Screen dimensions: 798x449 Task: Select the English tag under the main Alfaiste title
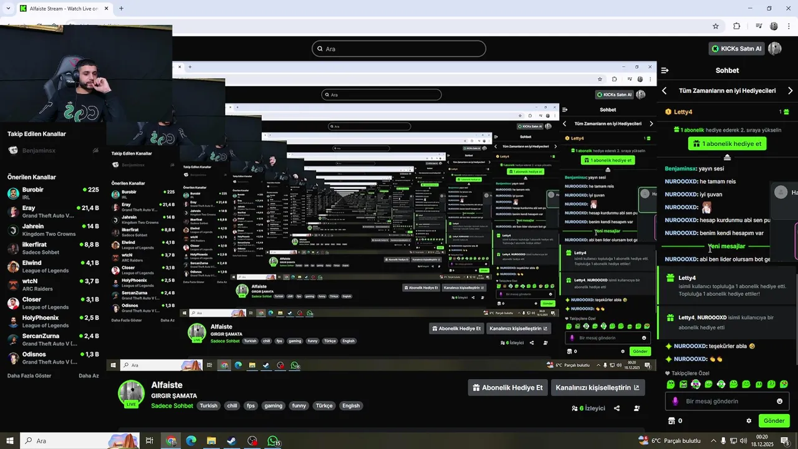pyautogui.click(x=351, y=405)
